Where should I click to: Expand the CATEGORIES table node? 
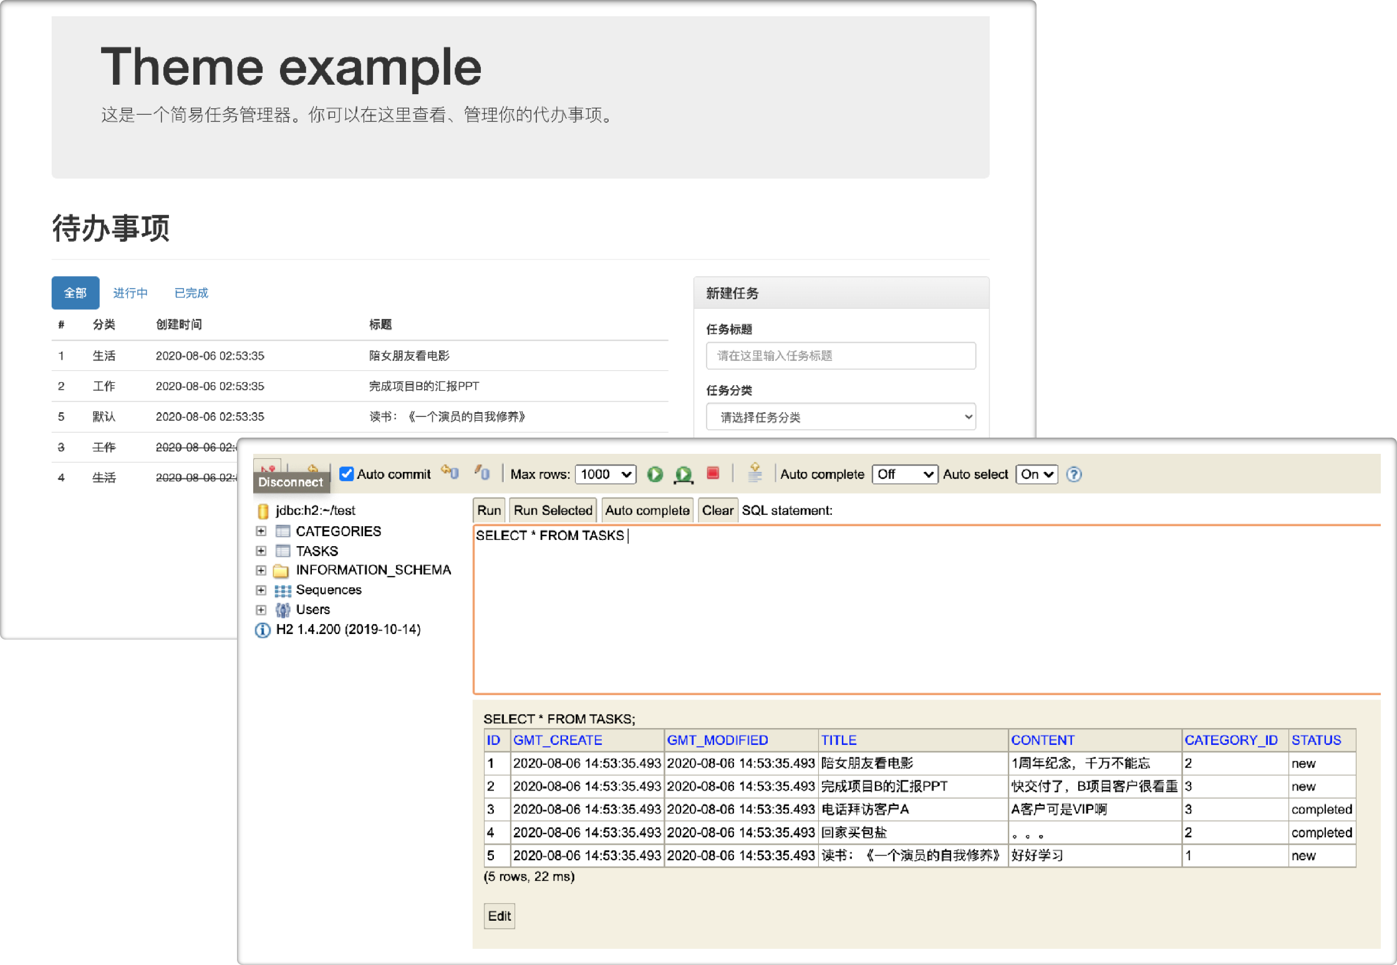point(261,531)
